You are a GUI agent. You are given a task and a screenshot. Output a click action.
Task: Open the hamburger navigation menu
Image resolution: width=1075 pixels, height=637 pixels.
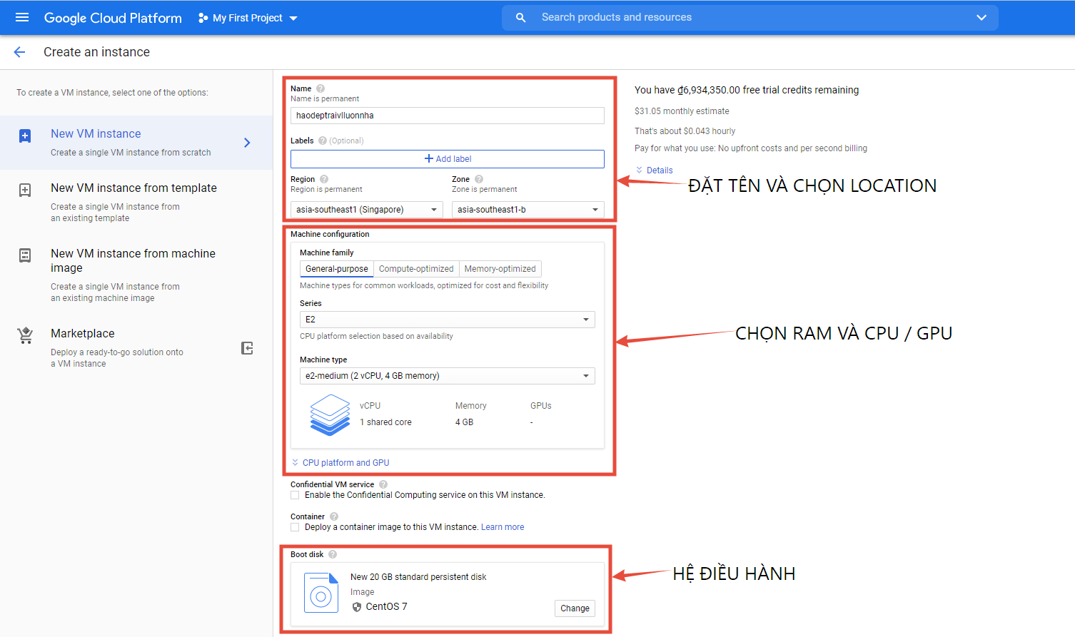[x=22, y=17]
